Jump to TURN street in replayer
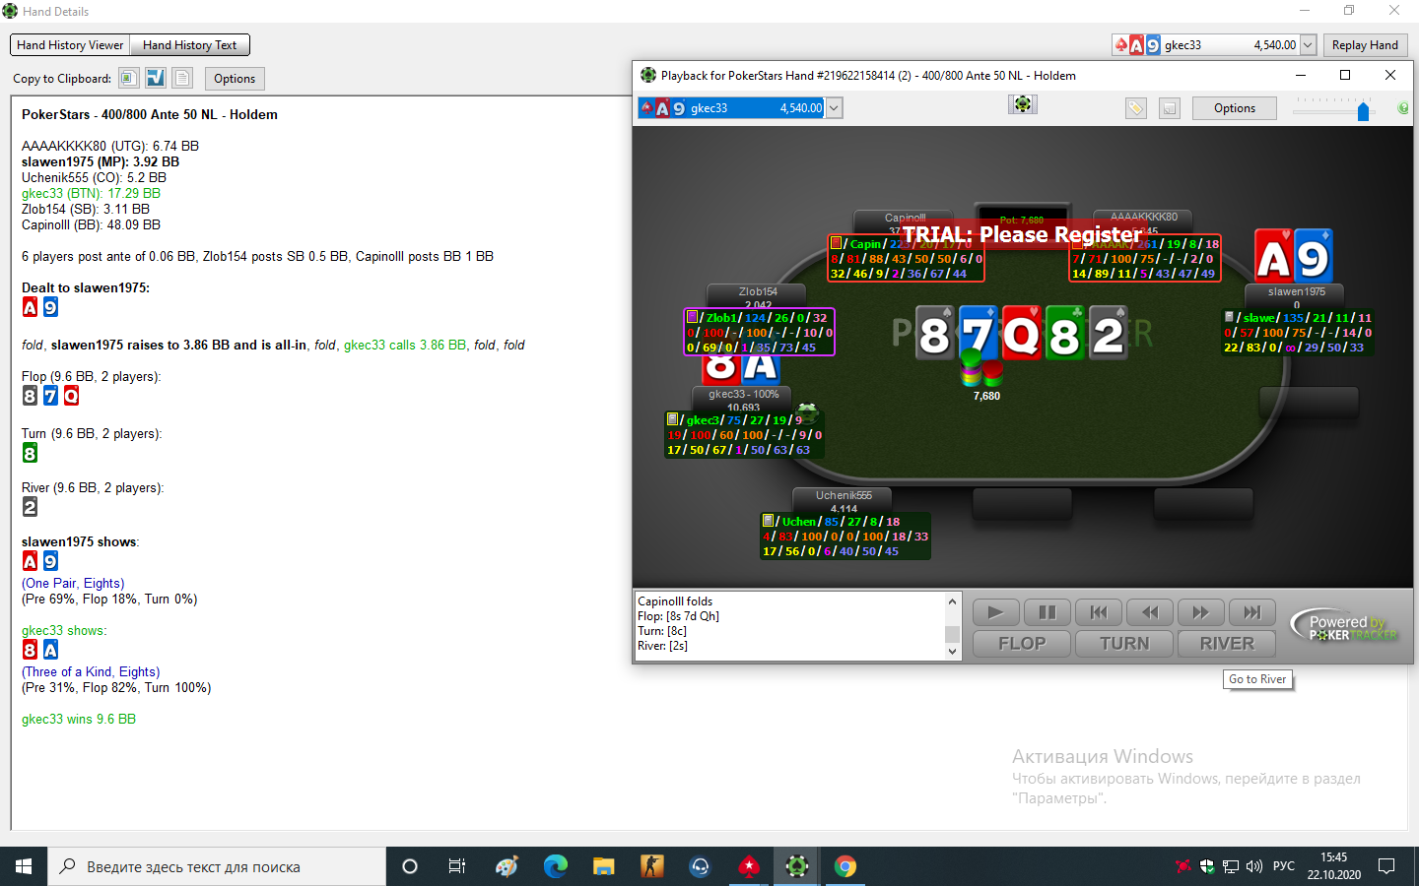The image size is (1419, 886). (x=1124, y=644)
